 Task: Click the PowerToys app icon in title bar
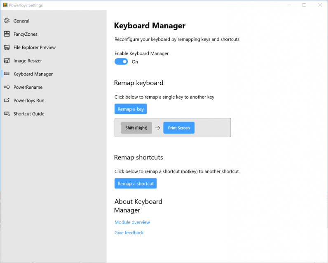5,5
